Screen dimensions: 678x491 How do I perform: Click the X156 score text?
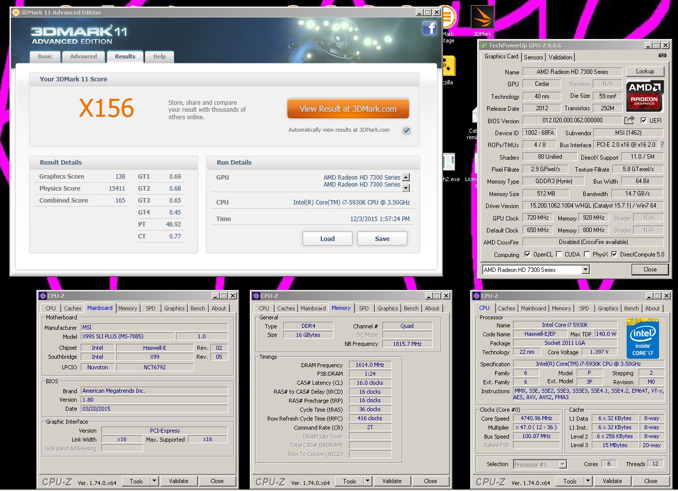(x=106, y=108)
